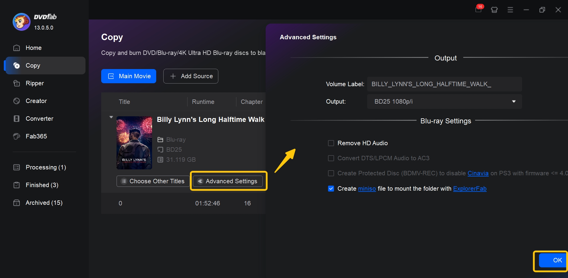Screen dimensions: 568x278
Task: Click the Cinavia hyperlink
Action: click(478, 173)
